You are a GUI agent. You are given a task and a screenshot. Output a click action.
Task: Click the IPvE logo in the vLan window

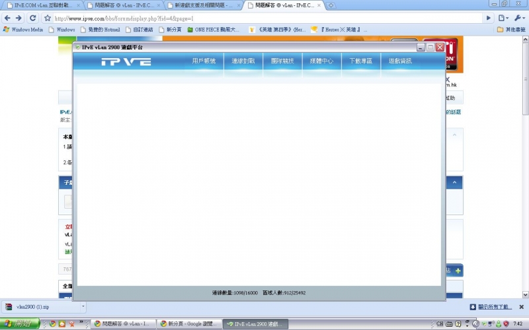(x=126, y=61)
